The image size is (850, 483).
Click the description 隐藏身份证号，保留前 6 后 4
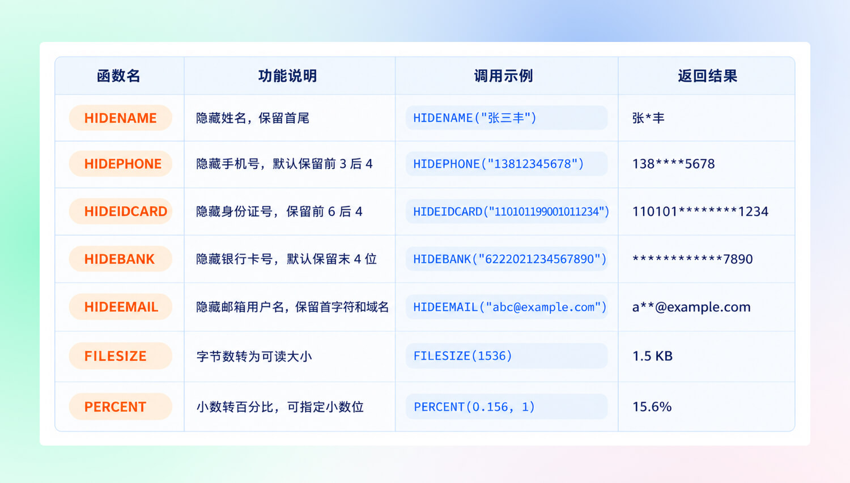(279, 211)
